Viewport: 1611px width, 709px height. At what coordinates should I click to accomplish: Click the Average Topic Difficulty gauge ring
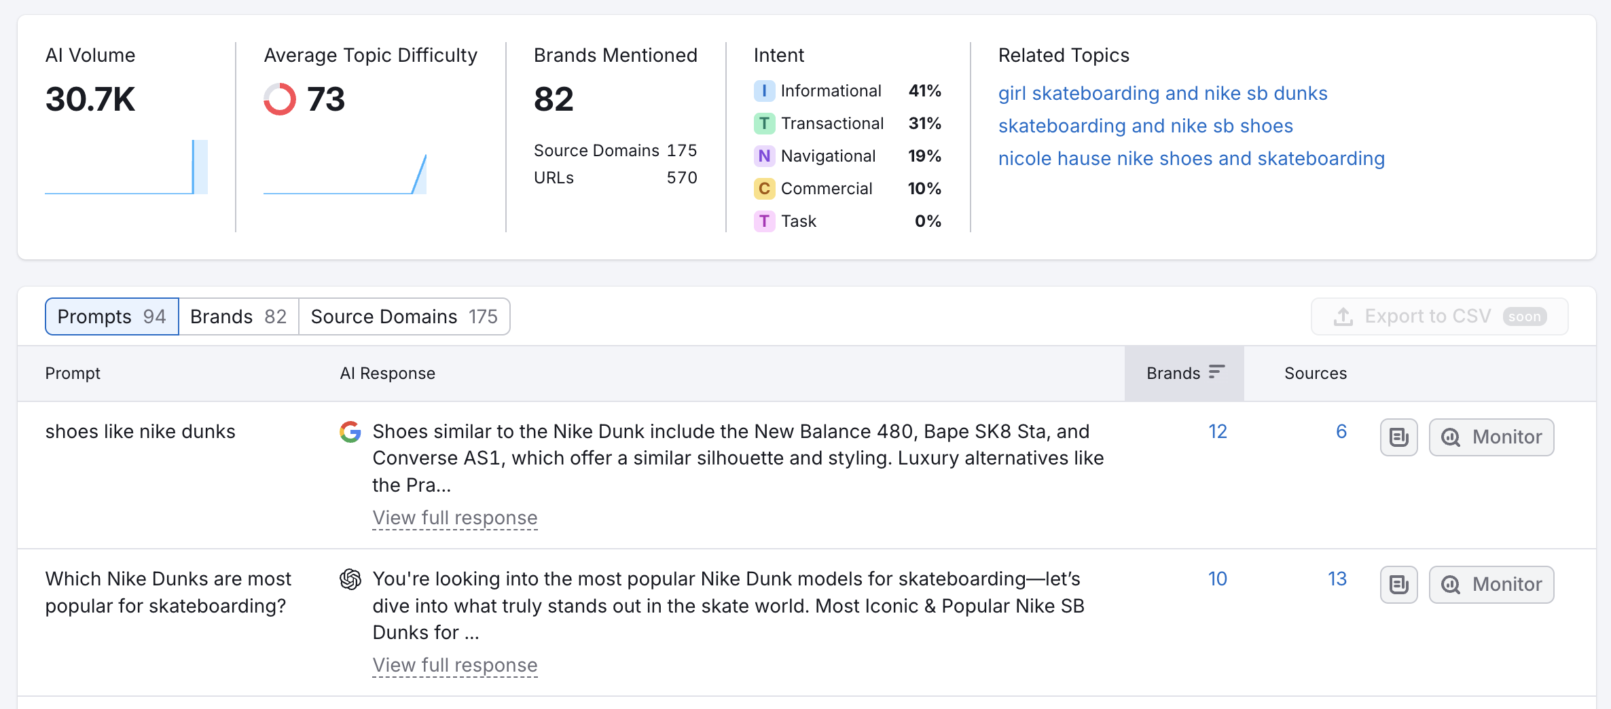(279, 100)
